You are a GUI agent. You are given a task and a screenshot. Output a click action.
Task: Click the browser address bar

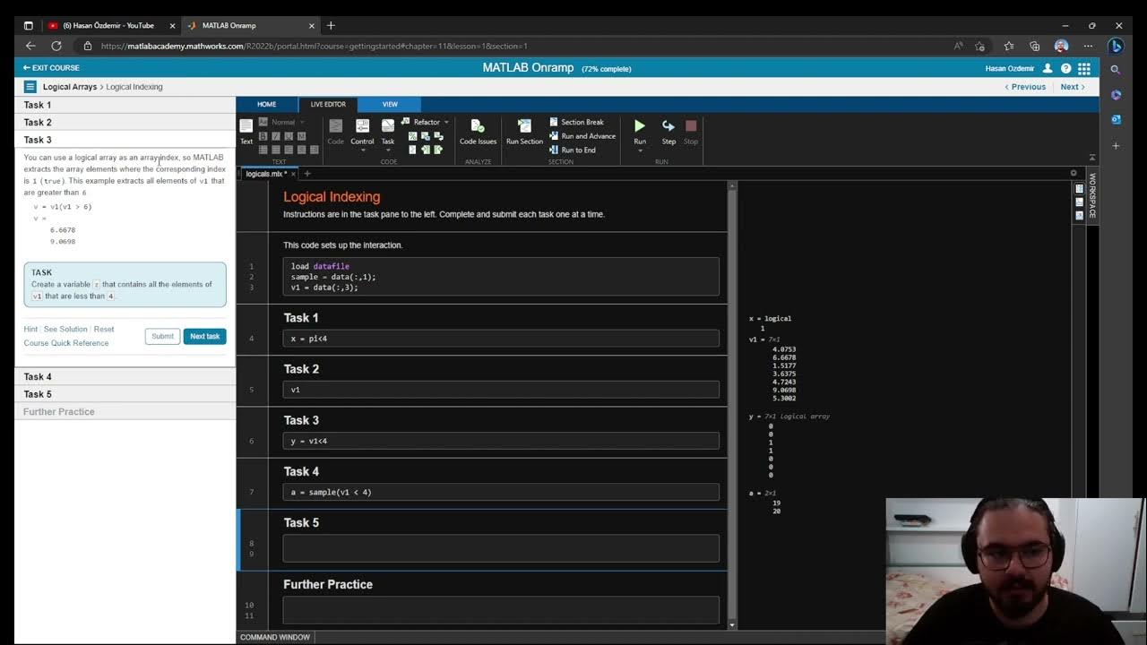point(511,46)
